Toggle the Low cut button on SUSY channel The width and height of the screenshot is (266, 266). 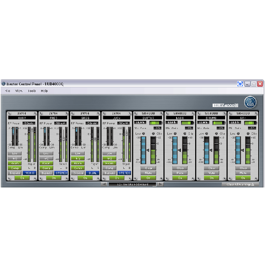(x=14, y=153)
